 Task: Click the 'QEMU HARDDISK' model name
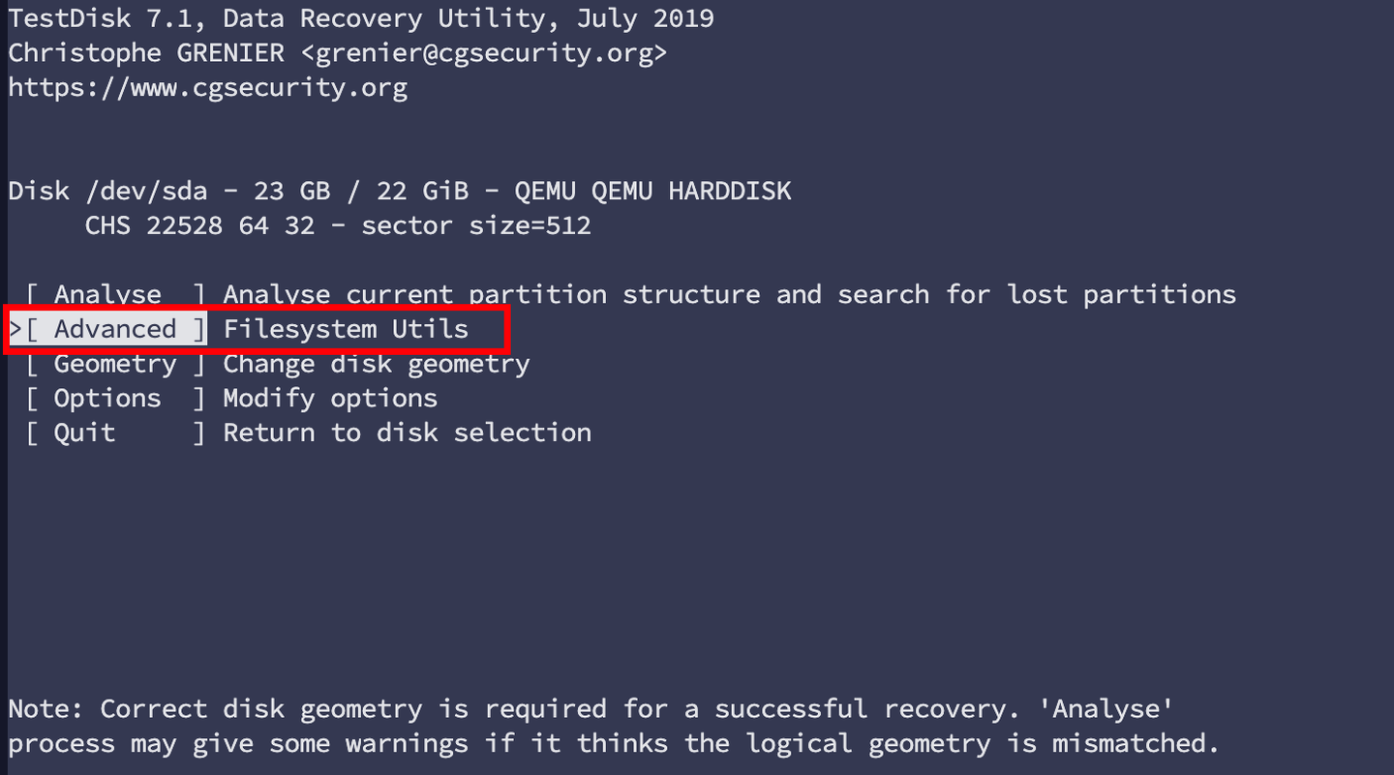(691, 191)
